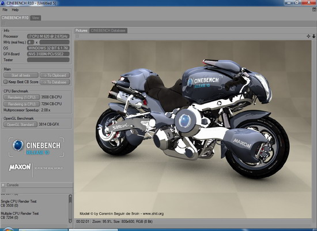Click Single CPU Render Test console line
This screenshot has width=317, height=231.
point(18,202)
